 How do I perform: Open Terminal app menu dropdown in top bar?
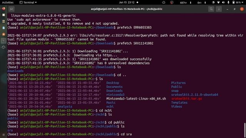[x=28, y=3]
